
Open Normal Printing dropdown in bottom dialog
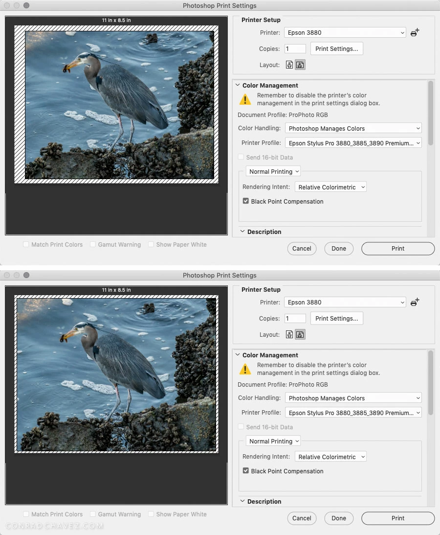click(x=273, y=441)
